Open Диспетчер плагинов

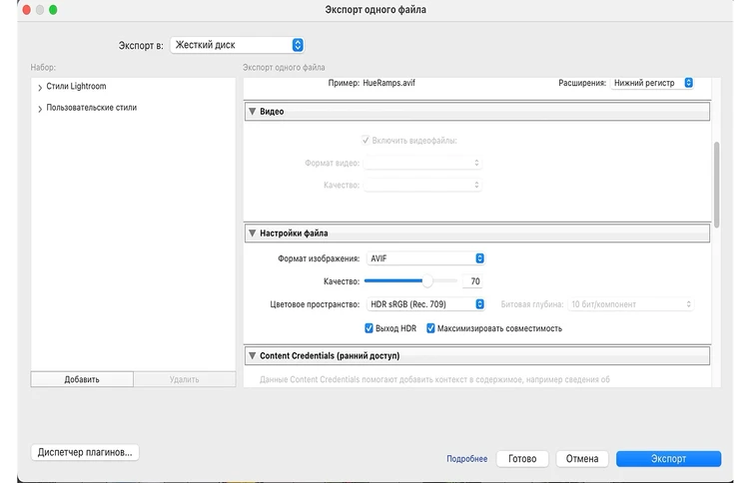pos(86,452)
